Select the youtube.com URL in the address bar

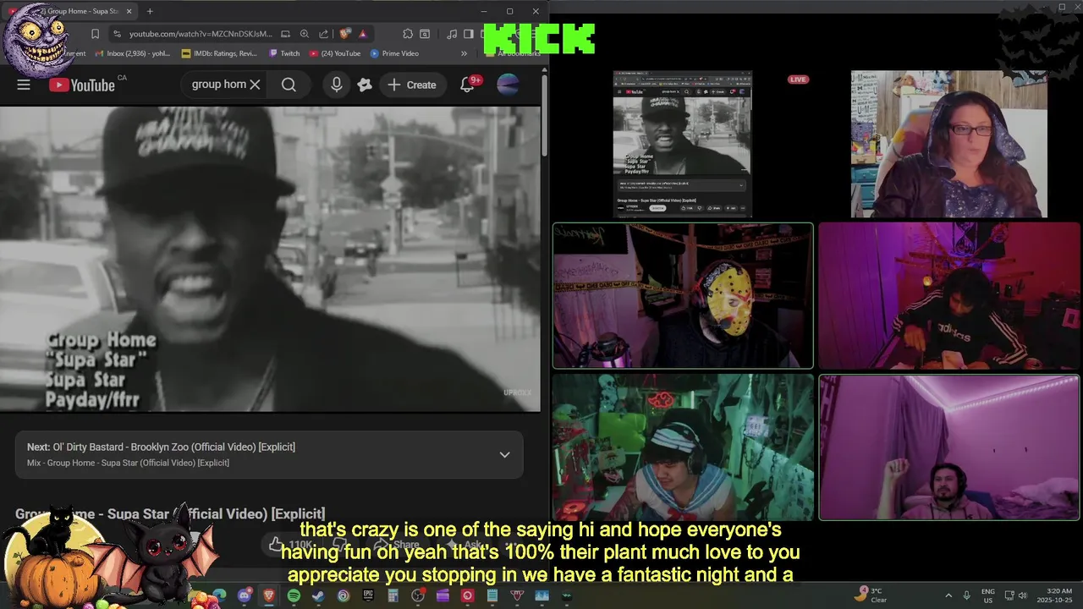(x=201, y=34)
